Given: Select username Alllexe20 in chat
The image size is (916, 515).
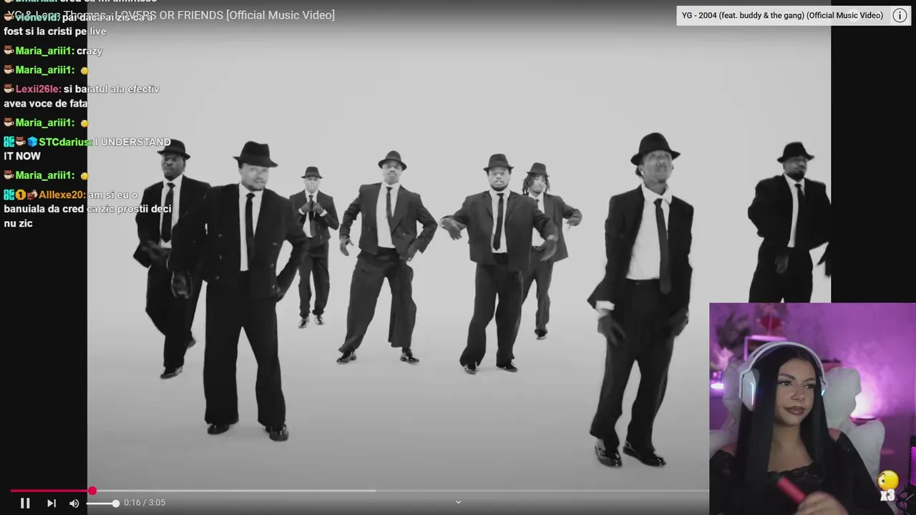Looking at the screenshot, I should [x=62, y=195].
